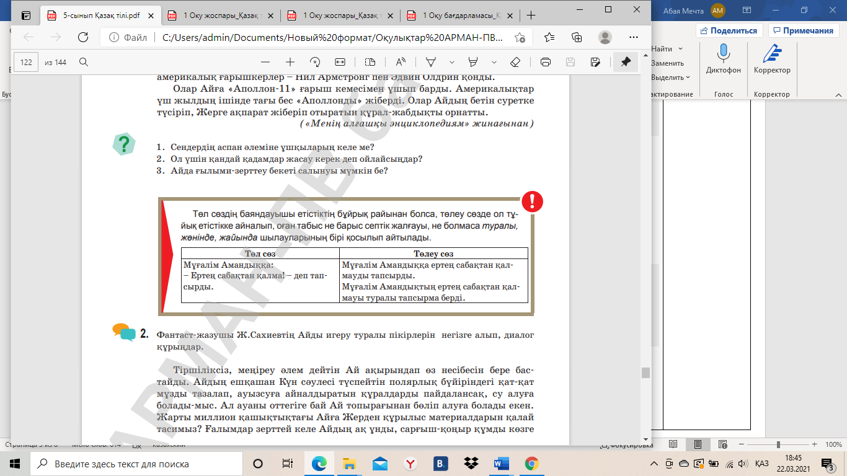This screenshot has height=476, width=847.
Task: Open Корректор in Word
Action: [772, 59]
